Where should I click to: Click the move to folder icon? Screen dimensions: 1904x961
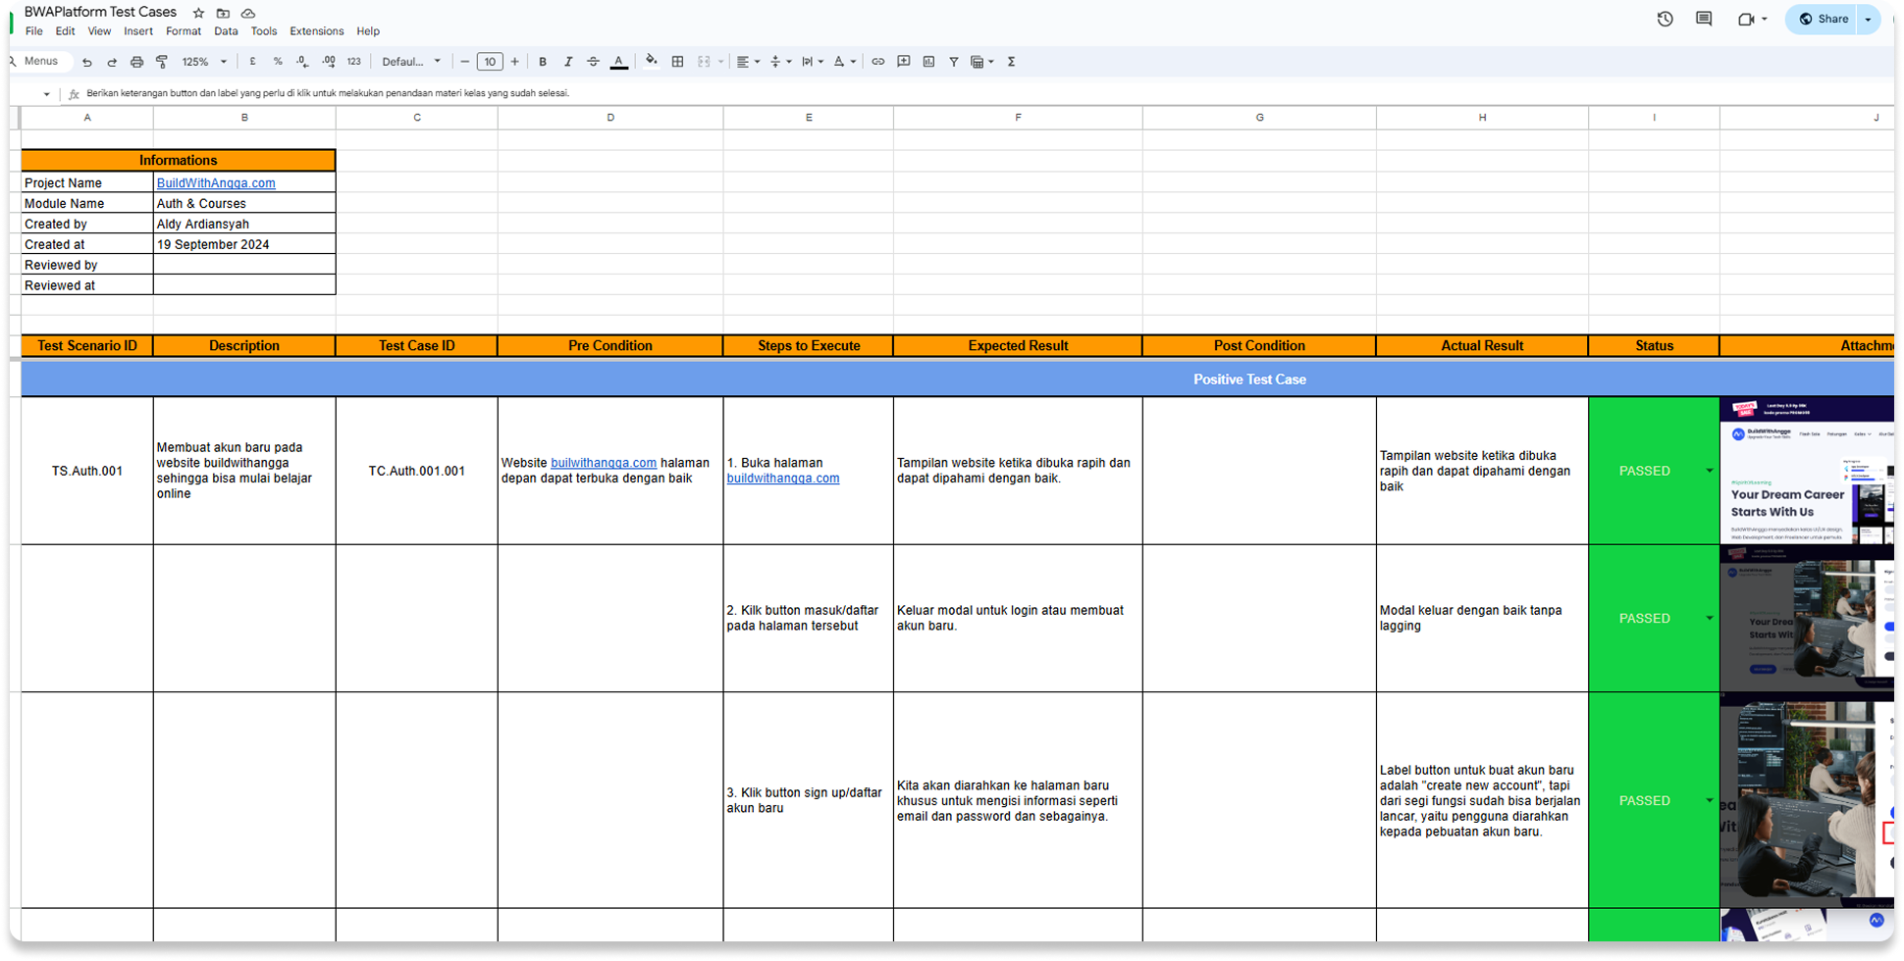[223, 13]
